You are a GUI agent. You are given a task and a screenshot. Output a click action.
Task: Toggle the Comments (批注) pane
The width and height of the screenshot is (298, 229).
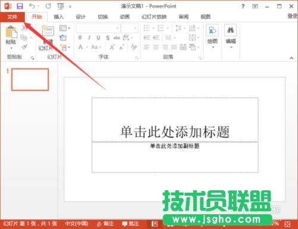click(x=131, y=224)
